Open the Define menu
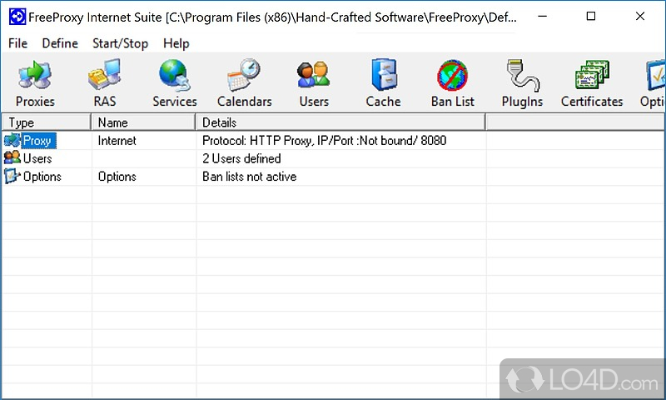Screen dimensions: 666x400 pos(60,43)
